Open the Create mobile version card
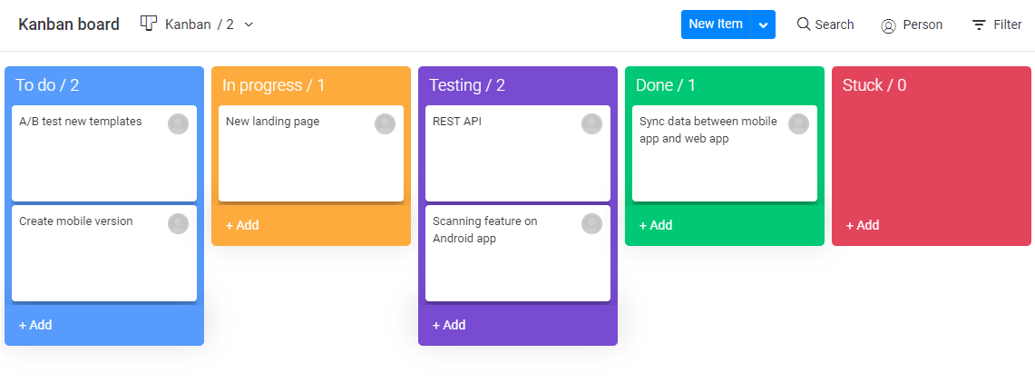 (x=104, y=253)
